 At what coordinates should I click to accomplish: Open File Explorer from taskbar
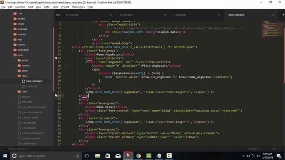pos(98,156)
